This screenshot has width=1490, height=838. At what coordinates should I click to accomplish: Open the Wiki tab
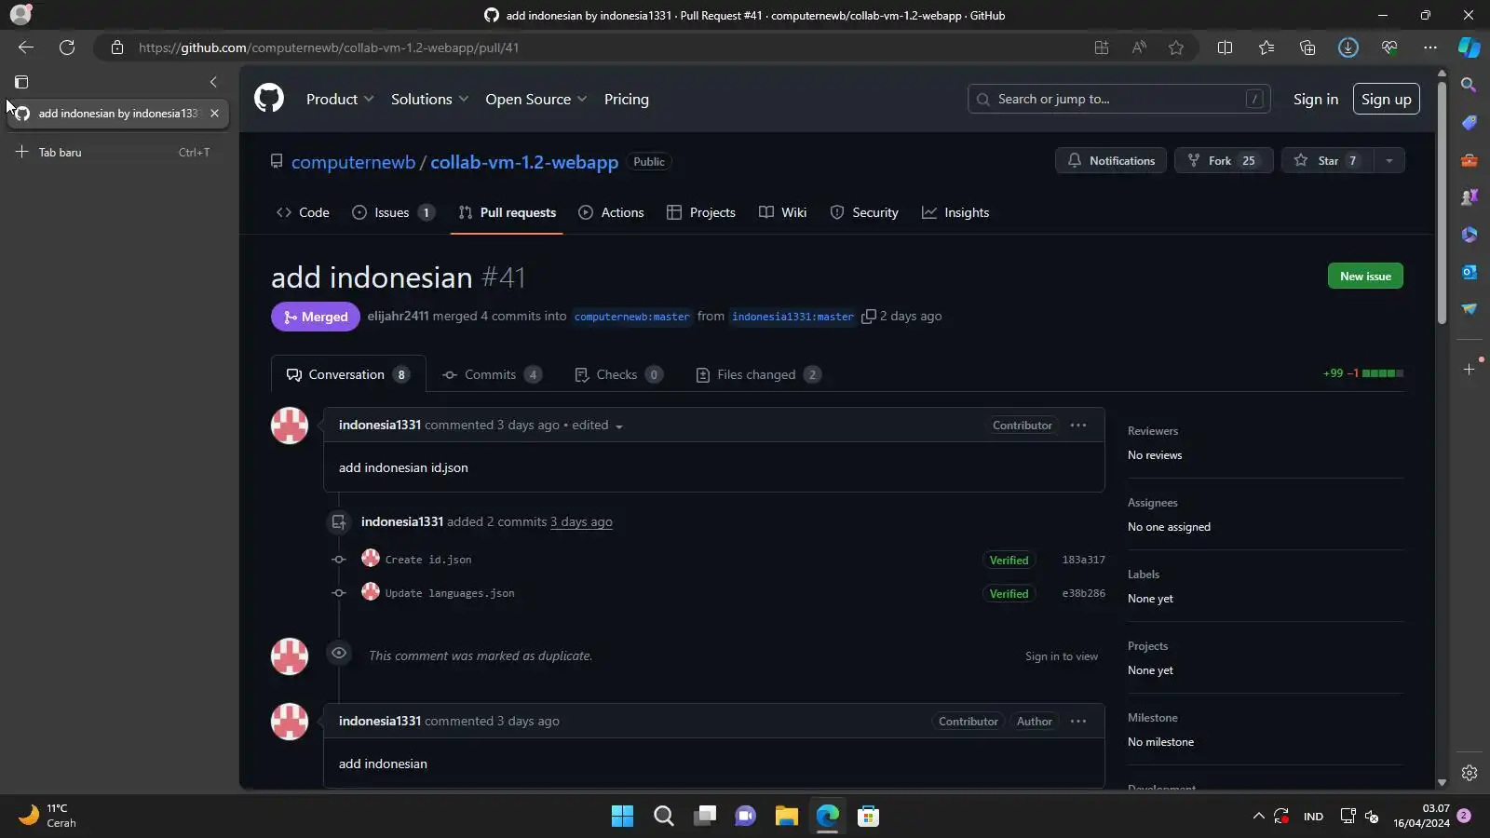pos(782,212)
